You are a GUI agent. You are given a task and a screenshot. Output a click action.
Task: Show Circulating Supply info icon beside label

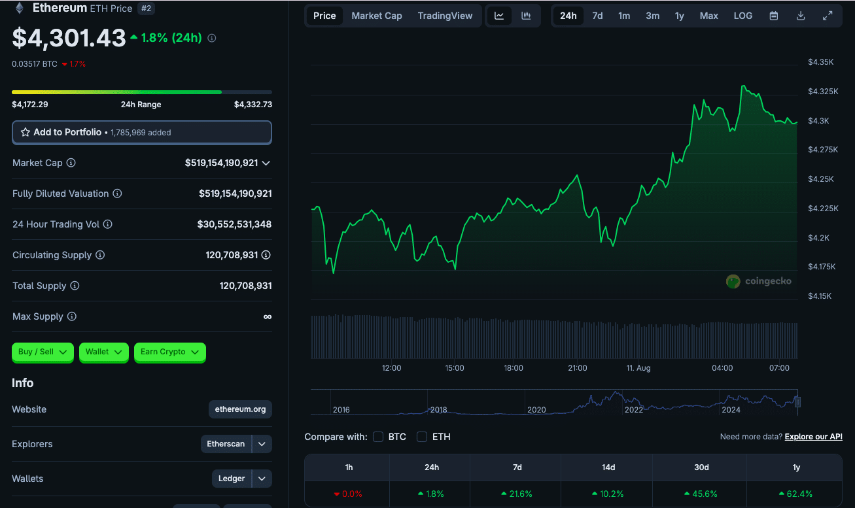[x=100, y=255]
